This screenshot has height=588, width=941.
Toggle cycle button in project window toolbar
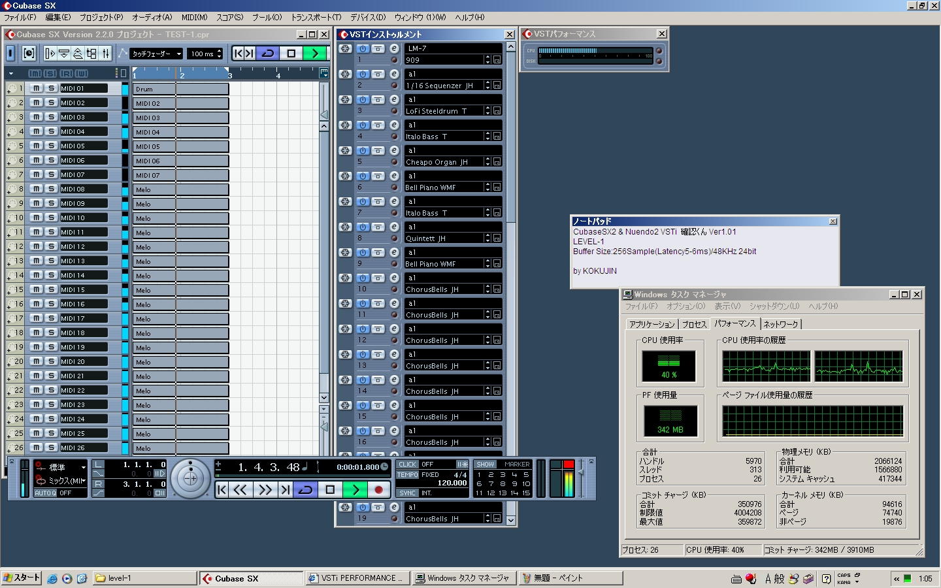click(x=268, y=54)
